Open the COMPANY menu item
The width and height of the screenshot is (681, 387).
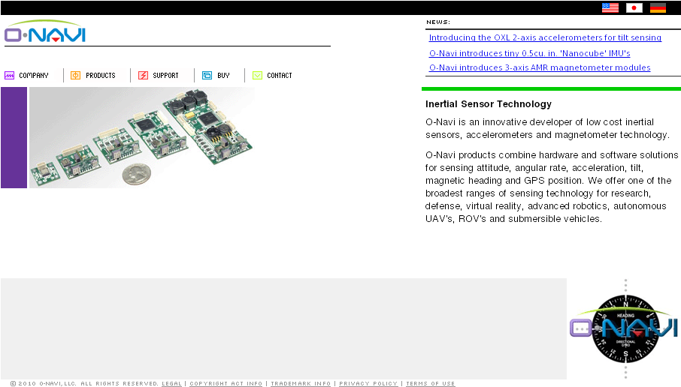pyautogui.click(x=34, y=76)
